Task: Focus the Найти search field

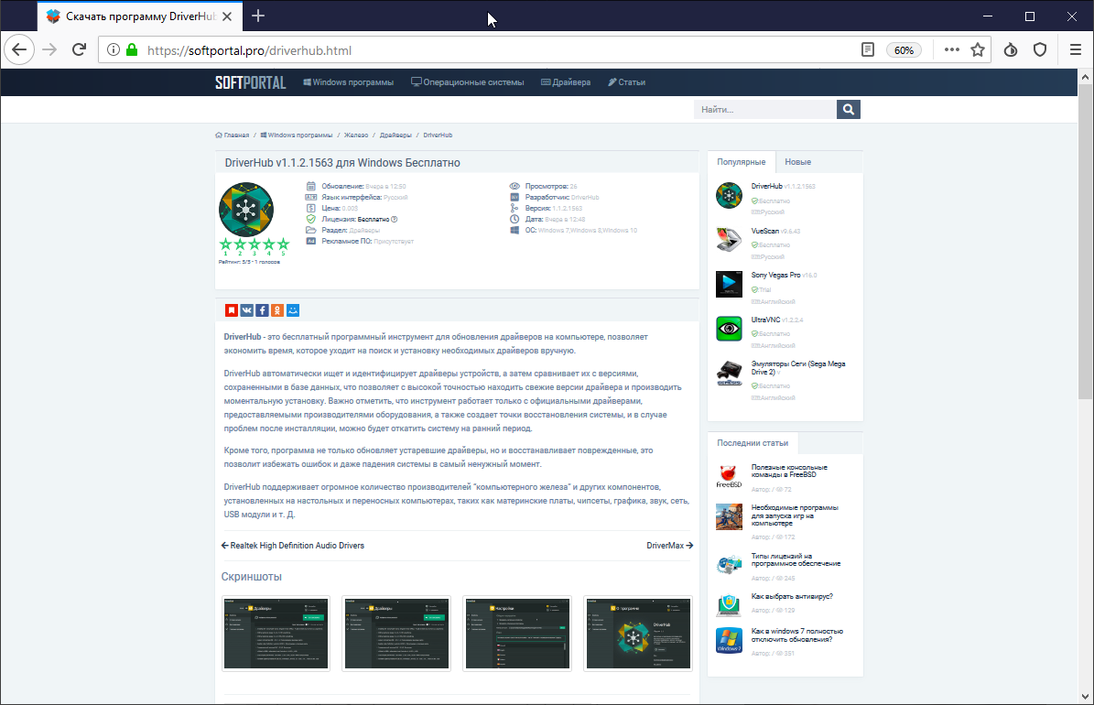Action: [x=764, y=110]
